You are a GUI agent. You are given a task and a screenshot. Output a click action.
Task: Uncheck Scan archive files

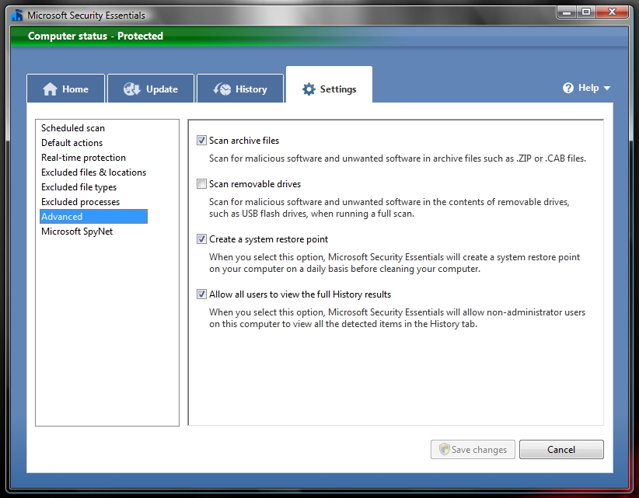tap(201, 141)
